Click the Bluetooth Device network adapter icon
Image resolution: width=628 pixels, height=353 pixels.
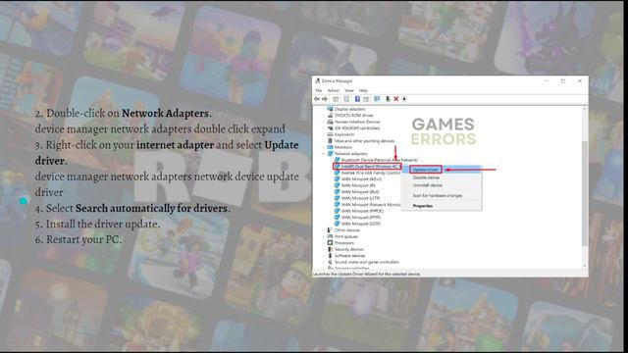pyautogui.click(x=337, y=160)
